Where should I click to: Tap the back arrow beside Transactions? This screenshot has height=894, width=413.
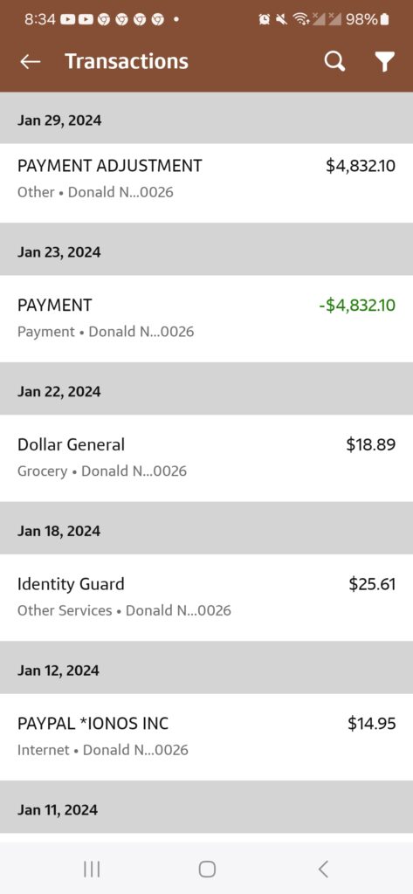click(31, 62)
